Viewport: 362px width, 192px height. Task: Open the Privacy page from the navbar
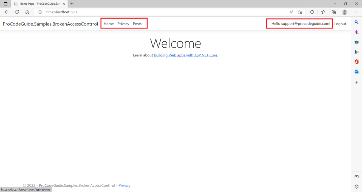123,24
